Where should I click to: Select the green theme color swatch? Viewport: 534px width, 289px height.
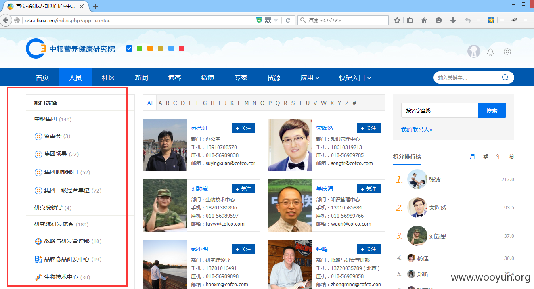tap(140, 48)
